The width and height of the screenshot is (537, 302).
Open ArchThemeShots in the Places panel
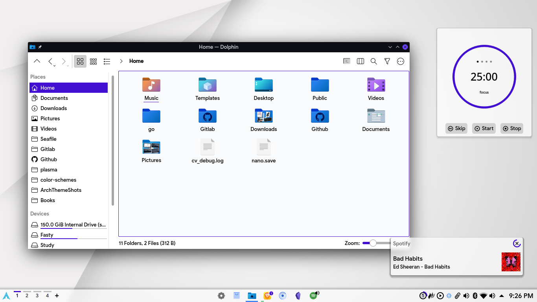(x=68, y=190)
